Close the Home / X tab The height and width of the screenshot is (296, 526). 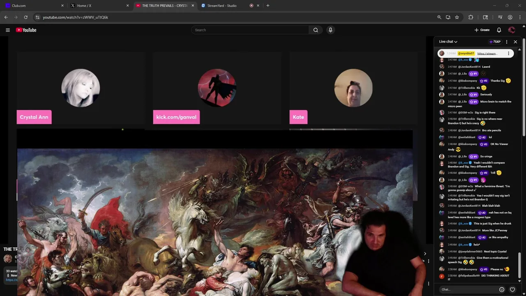click(127, 6)
